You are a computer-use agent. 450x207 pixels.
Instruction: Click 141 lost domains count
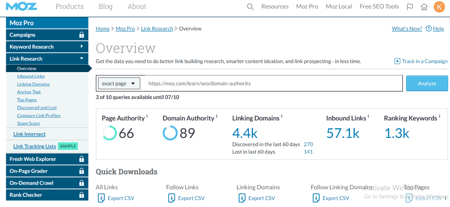tap(308, 152)
